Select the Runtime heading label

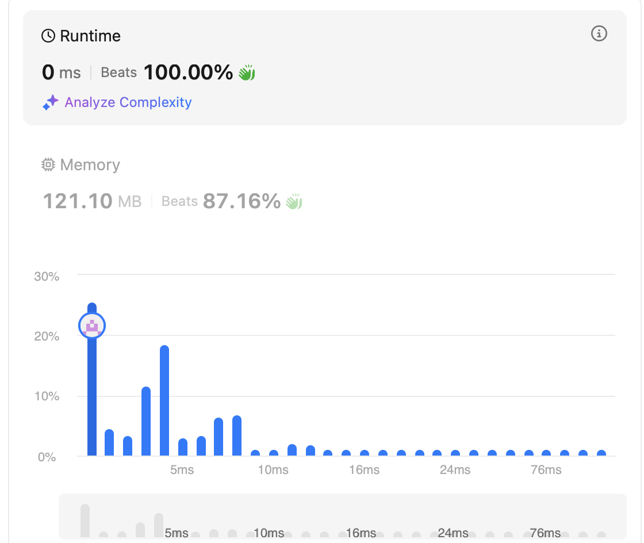click(x=90, y=36)
